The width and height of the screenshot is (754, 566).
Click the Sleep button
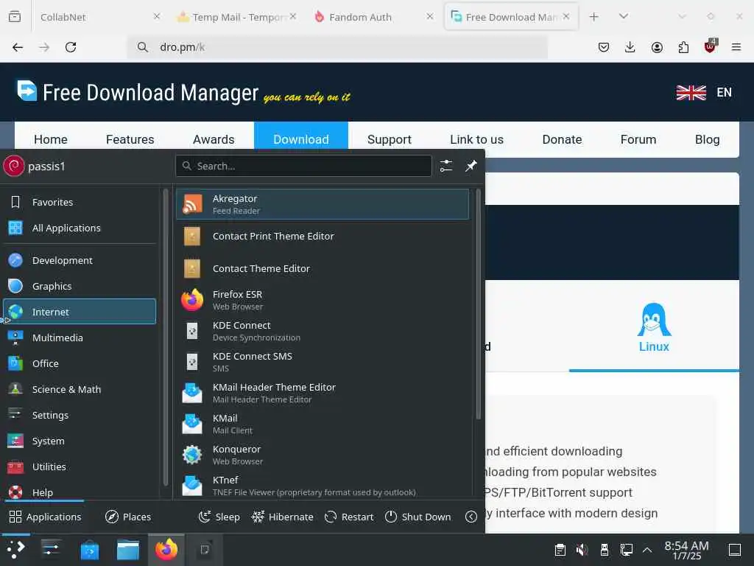(x=219, y=517)
